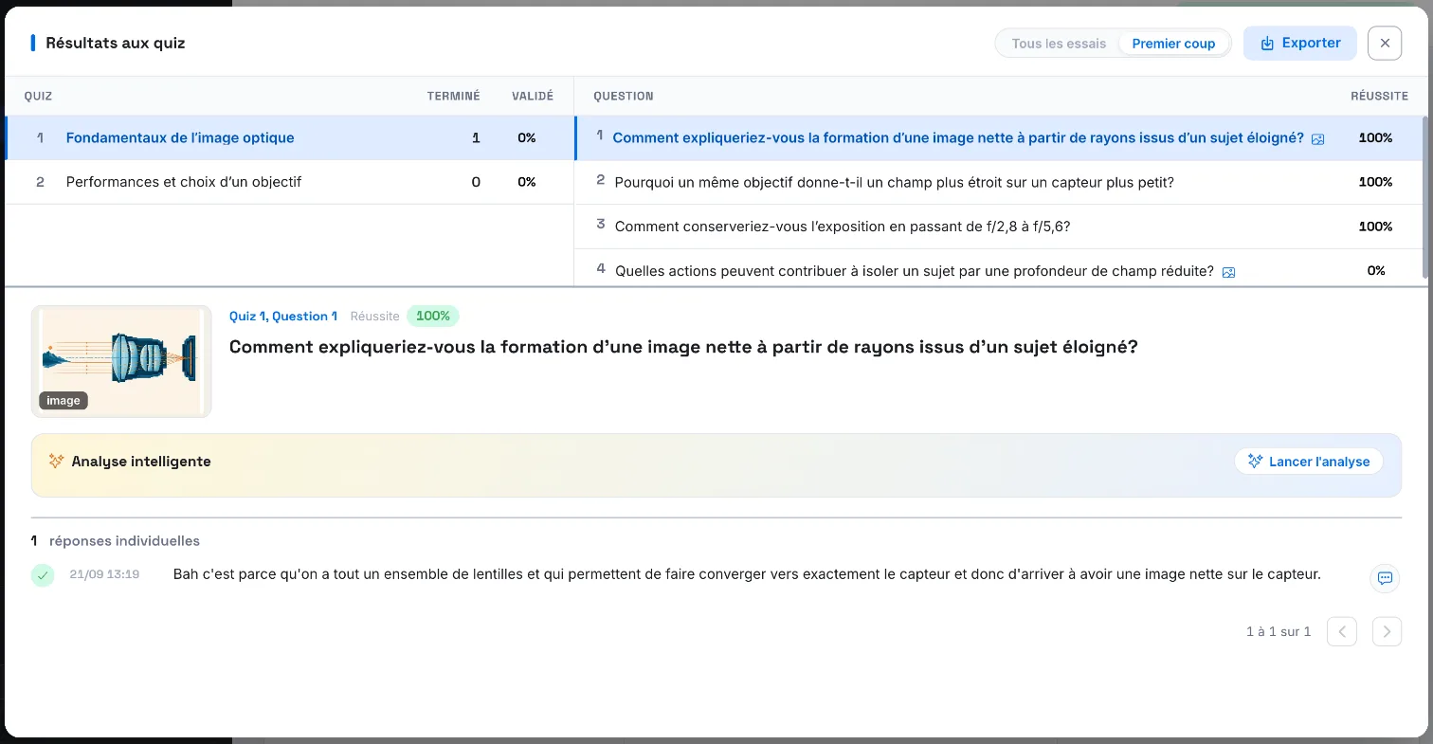Click the sparkle icon beside Analyse intelligente

(x=56, y=462)
